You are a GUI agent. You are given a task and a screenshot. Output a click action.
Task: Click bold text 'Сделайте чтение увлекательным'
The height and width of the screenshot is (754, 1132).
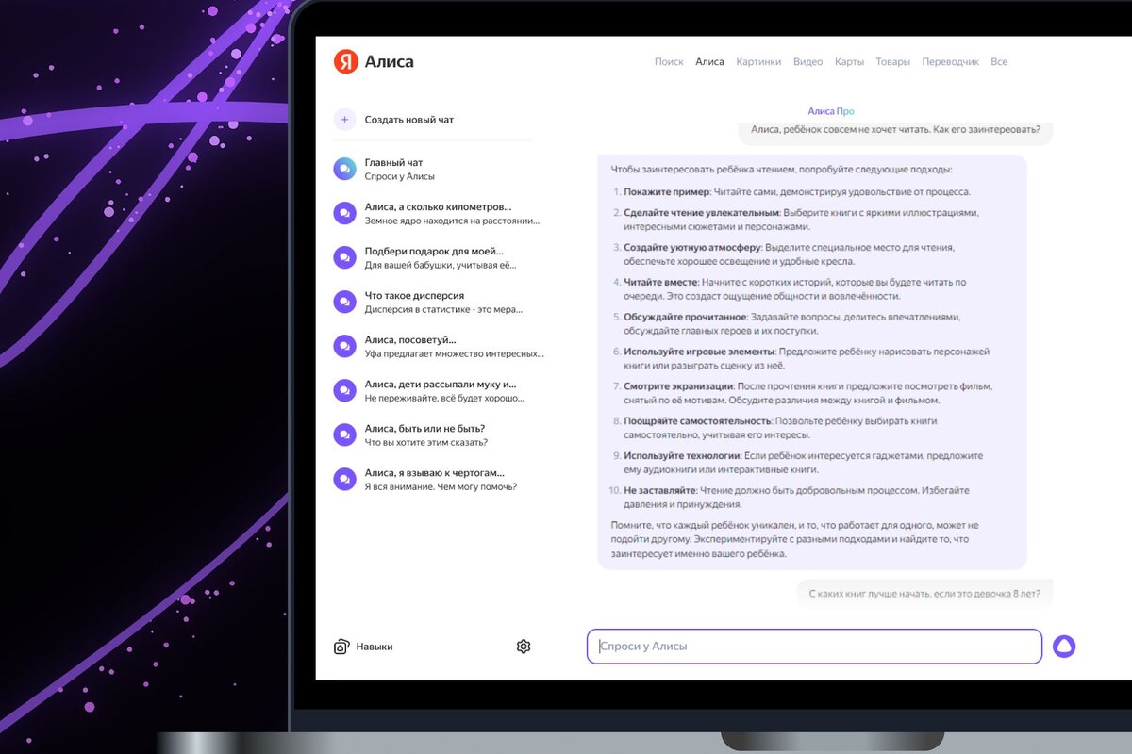coord(701,212)
